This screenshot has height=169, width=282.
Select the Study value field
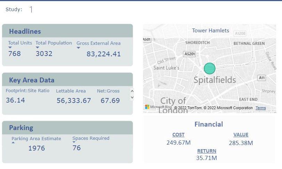[x=31, y=10]
